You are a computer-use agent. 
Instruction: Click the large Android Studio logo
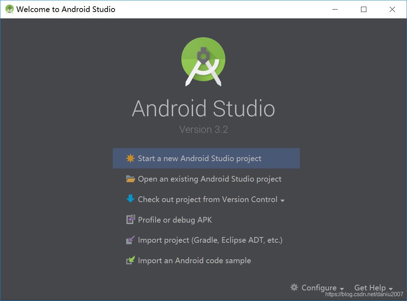[x=203, y=62]
